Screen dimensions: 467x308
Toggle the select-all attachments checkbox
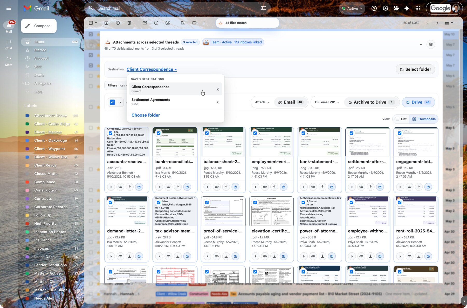click(112, 102)
